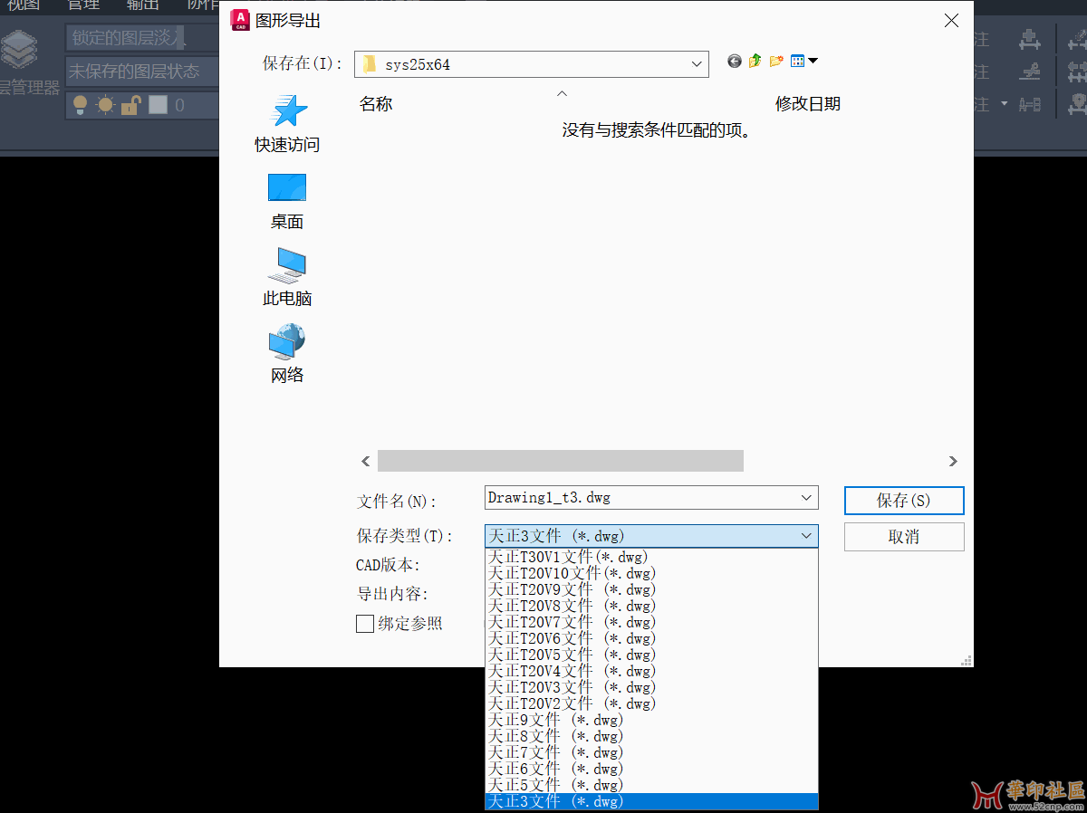Viewport: 1087px width, 813px height.
Task: Click the 取消 button
Action: coord(904,537)
